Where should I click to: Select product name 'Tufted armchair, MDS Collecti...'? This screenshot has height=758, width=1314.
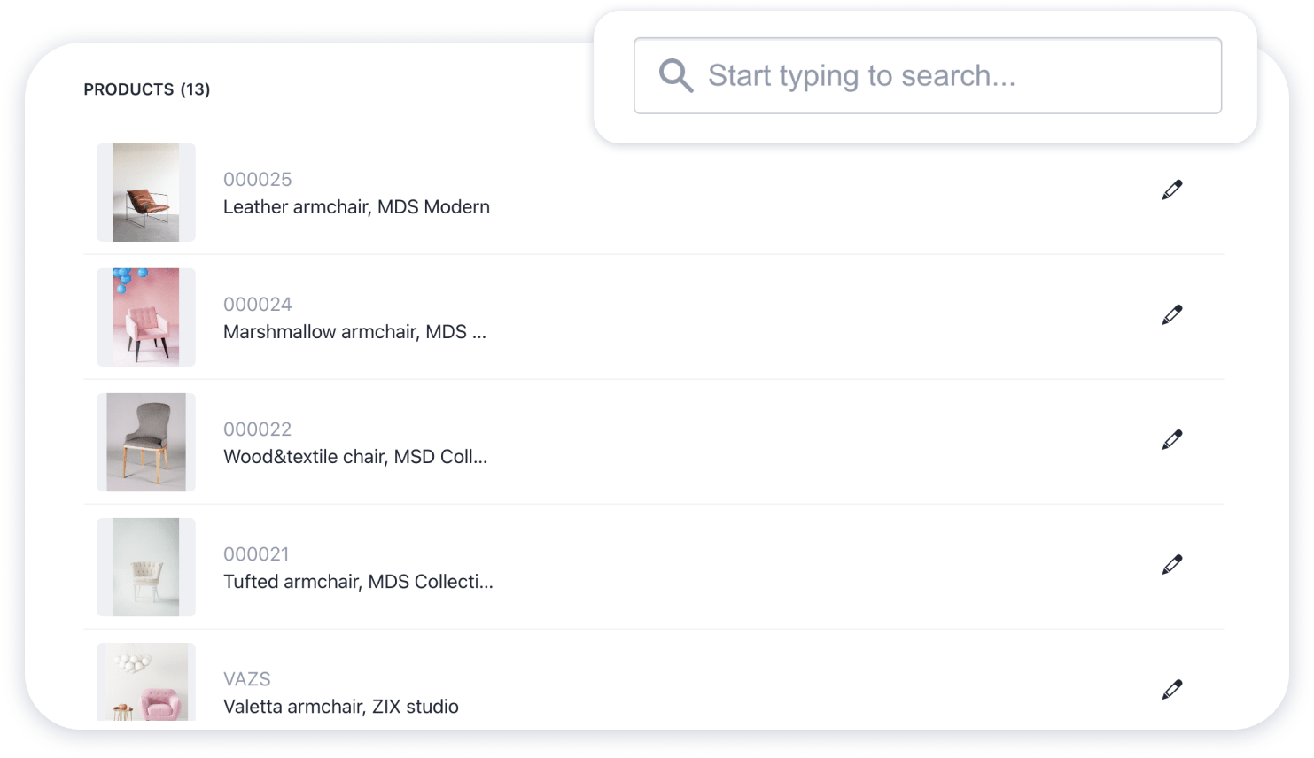click(358, 582)
